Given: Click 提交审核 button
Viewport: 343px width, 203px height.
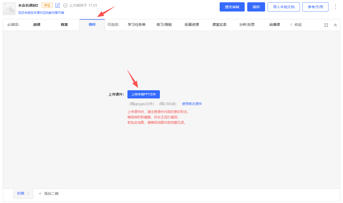Looking at the screenshot, I should 232,7.
